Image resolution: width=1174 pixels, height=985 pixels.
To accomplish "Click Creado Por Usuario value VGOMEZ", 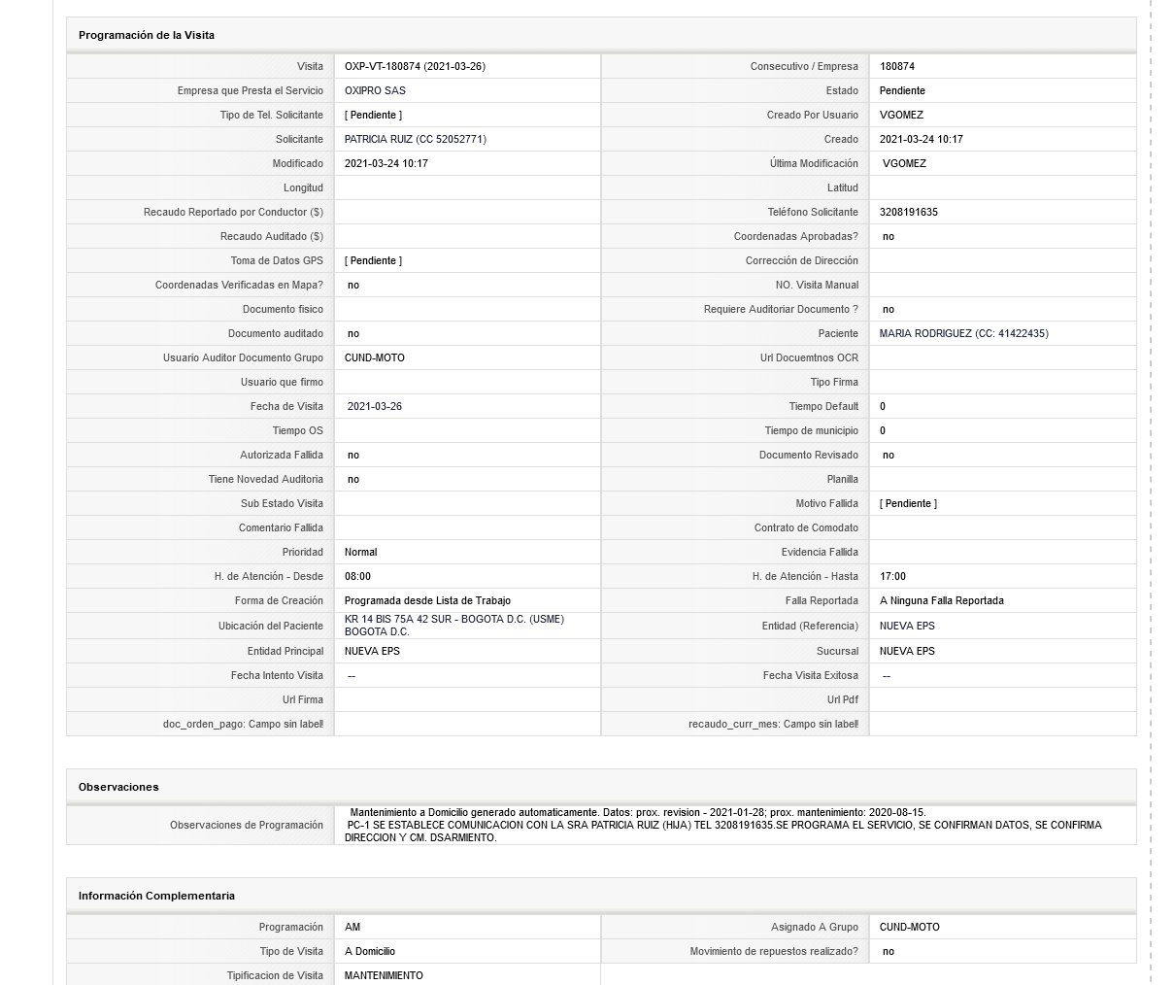I will click(x=901, y=115).
